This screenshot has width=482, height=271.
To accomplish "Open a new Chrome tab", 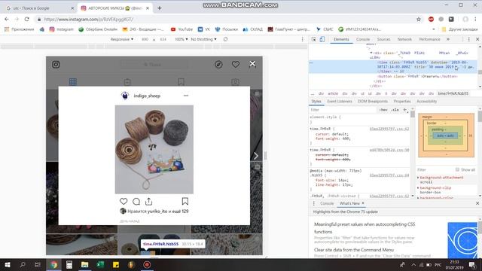I will point(159,8).
